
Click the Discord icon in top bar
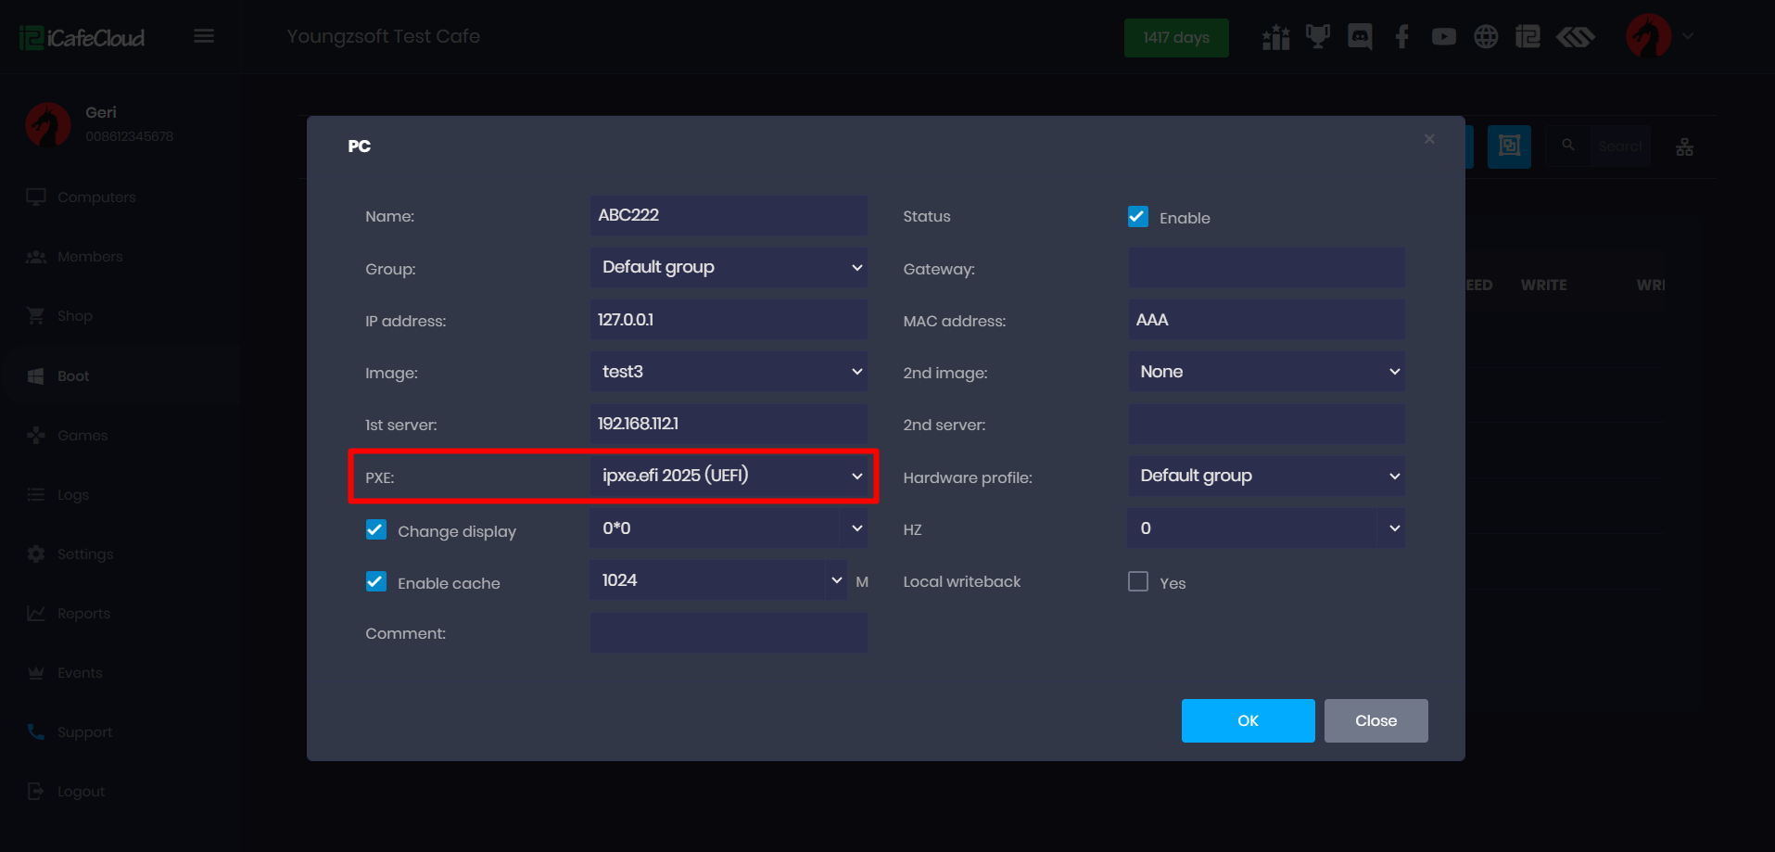click(1360, 37)
